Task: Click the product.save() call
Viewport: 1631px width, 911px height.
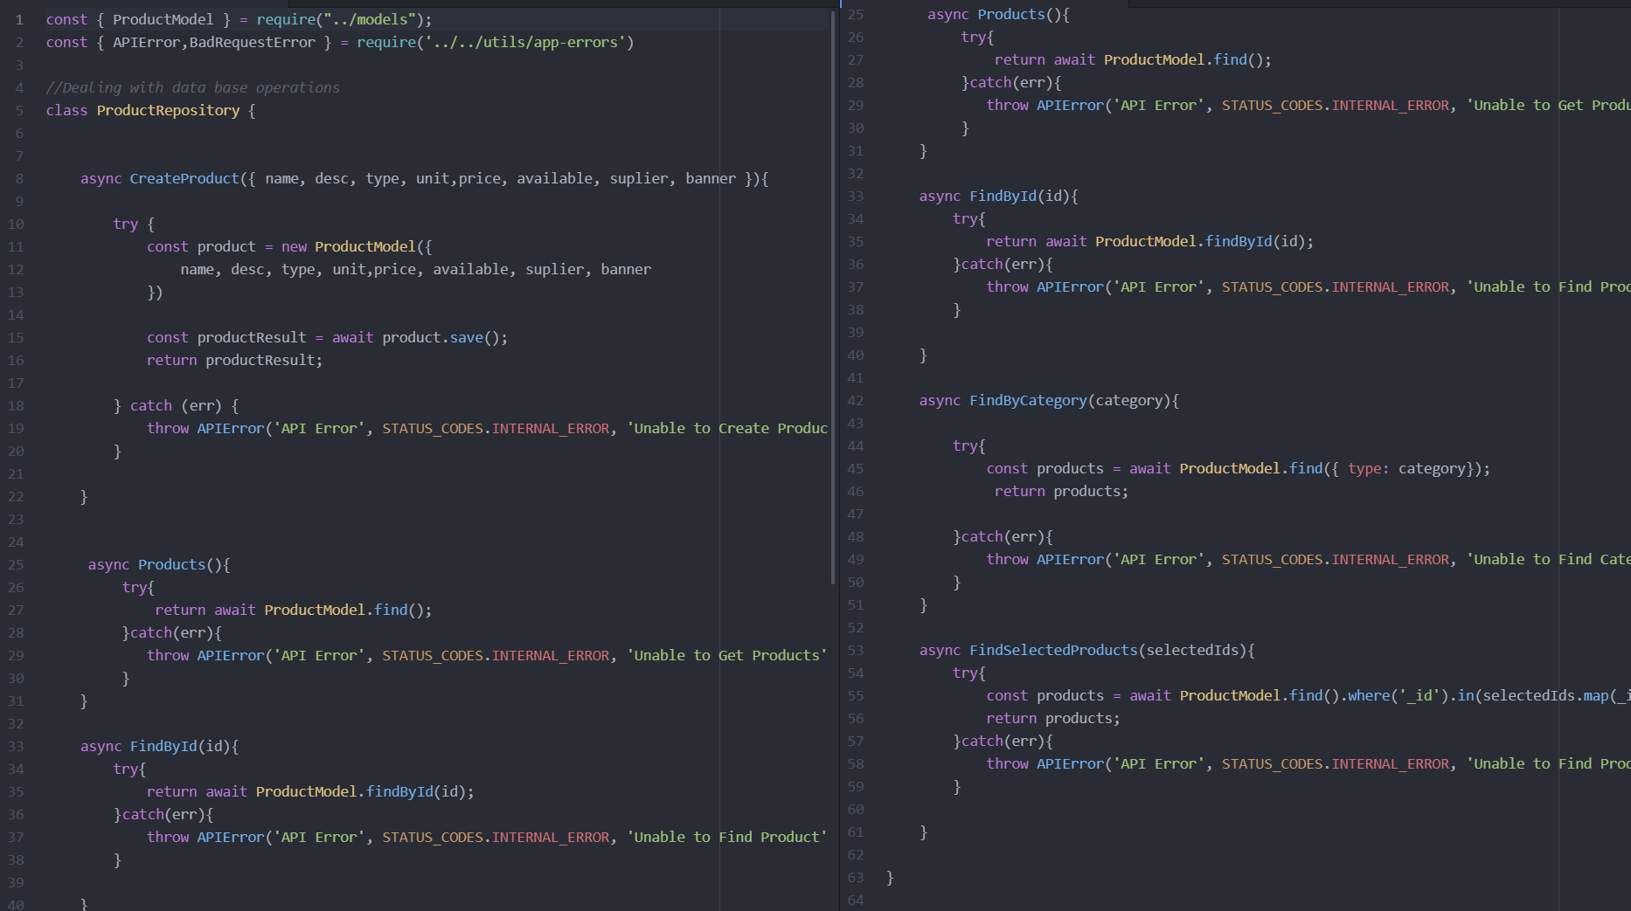Action: coord(444,337)
